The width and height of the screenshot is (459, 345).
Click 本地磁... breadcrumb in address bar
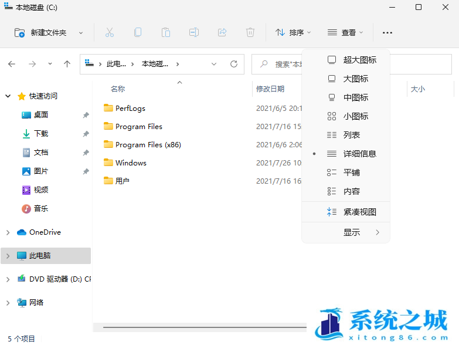click(155, 64)
